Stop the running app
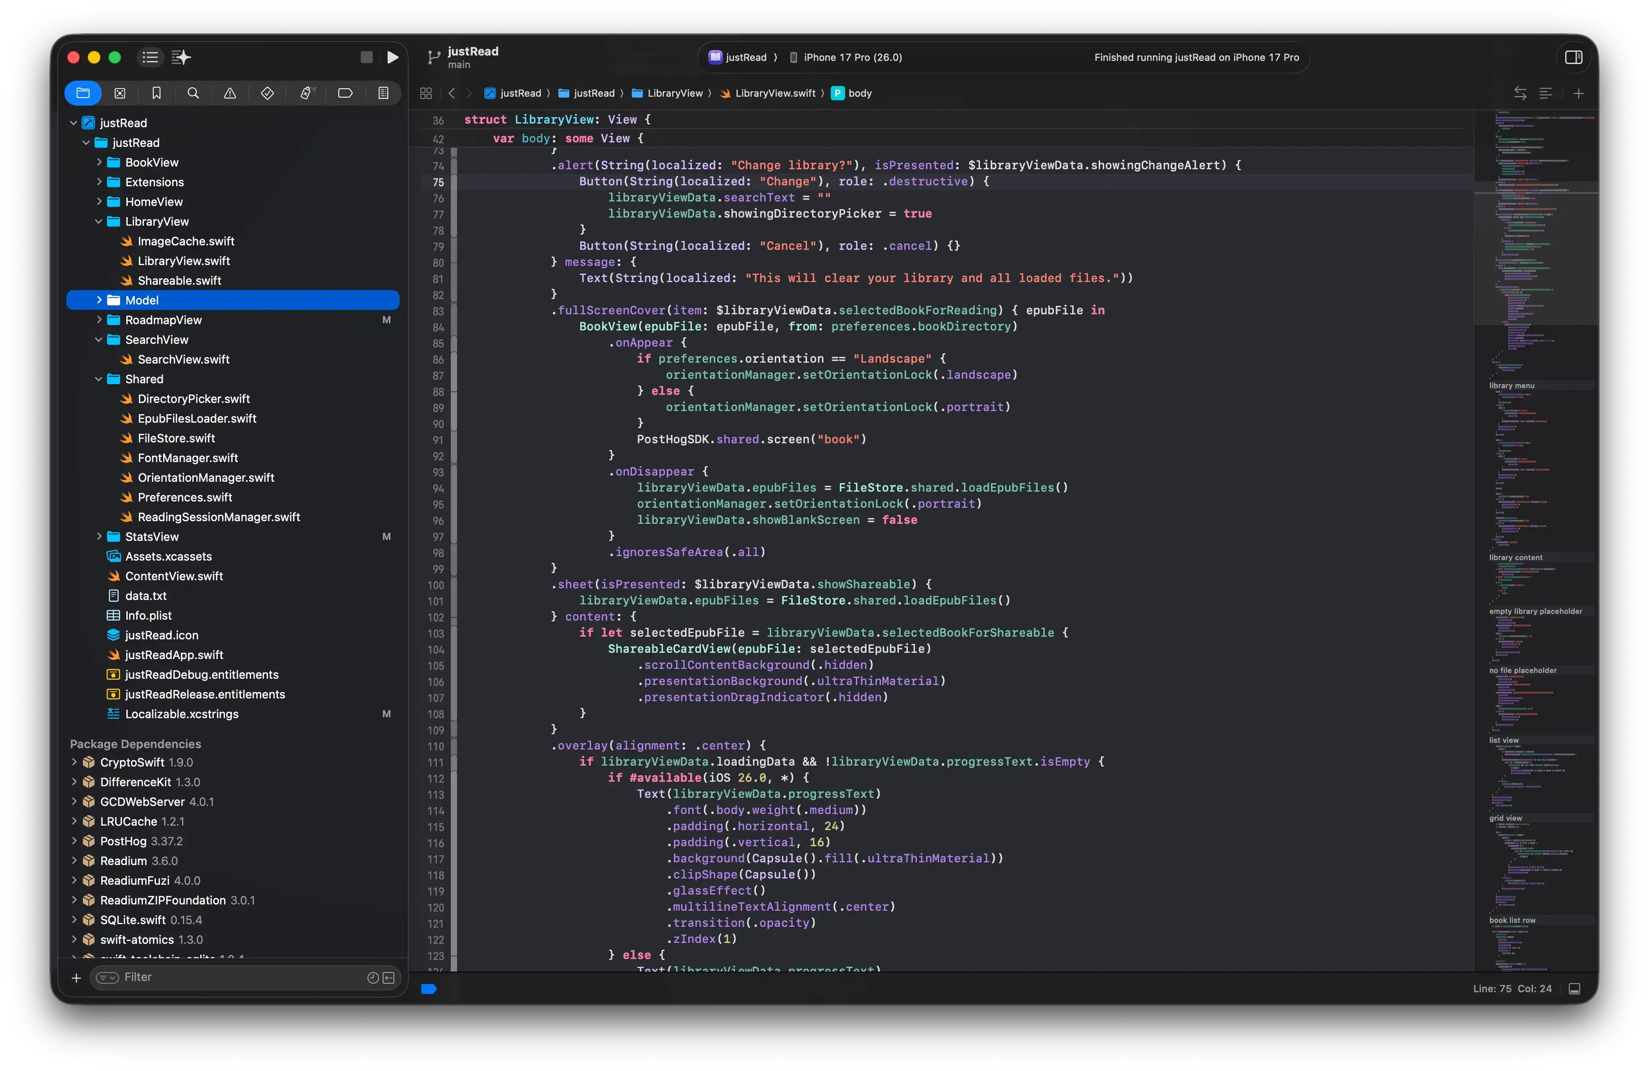This screenshot has width=1649, height=1071. coord(366,57)
